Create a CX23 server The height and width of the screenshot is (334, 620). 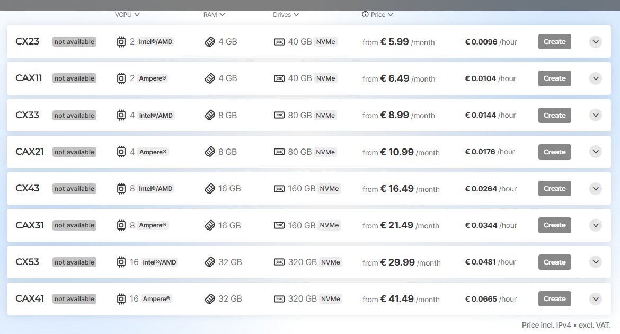click(554, 41)
